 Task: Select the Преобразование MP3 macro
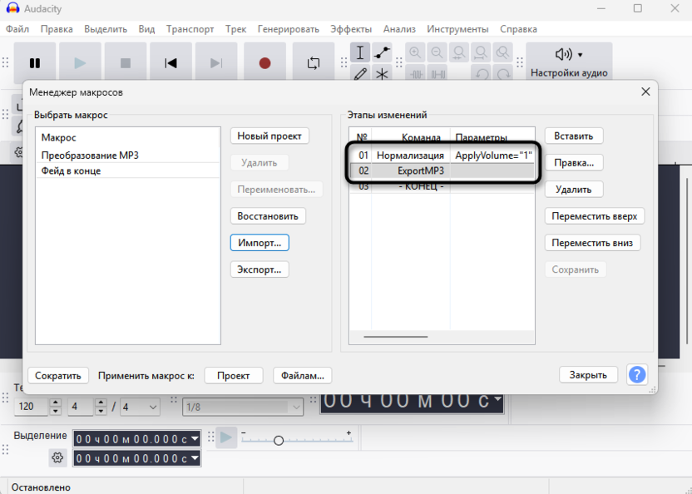coord(90,155)
